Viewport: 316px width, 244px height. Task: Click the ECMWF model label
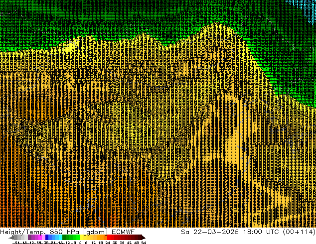click(x=123, y=232)
